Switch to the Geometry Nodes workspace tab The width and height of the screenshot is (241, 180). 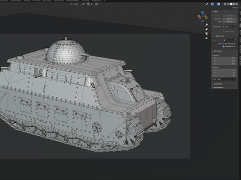click(73, 0)
